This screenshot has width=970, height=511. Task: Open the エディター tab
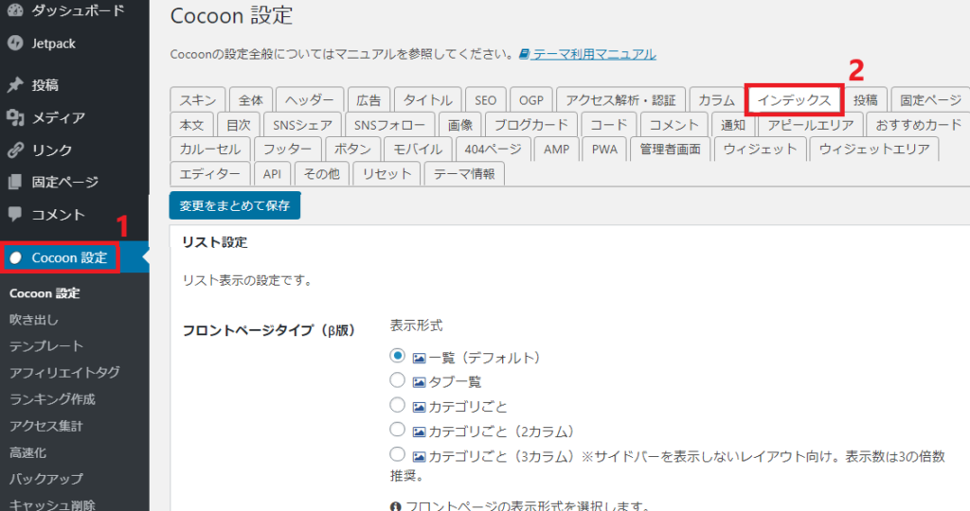point(210,173)
